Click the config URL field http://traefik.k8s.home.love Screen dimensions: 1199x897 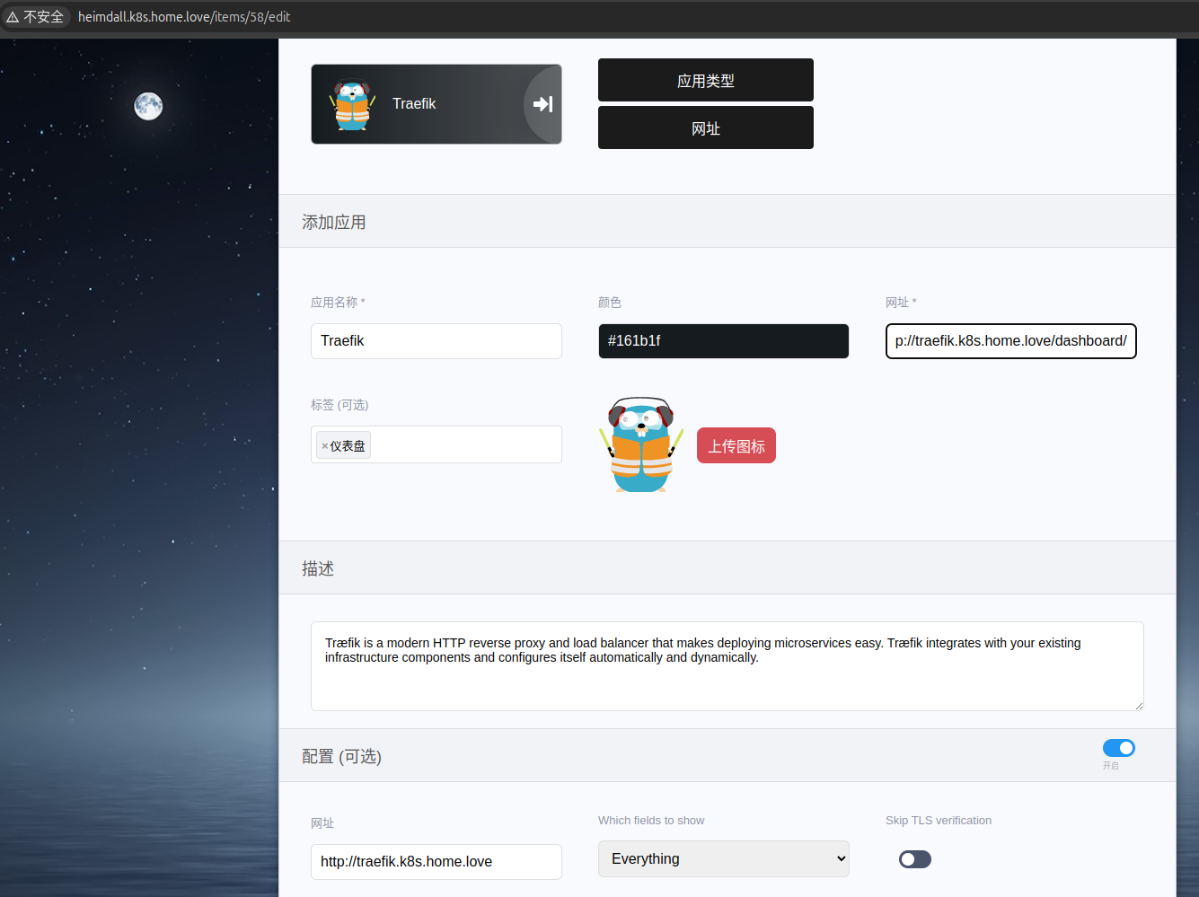tap(436, 862)
